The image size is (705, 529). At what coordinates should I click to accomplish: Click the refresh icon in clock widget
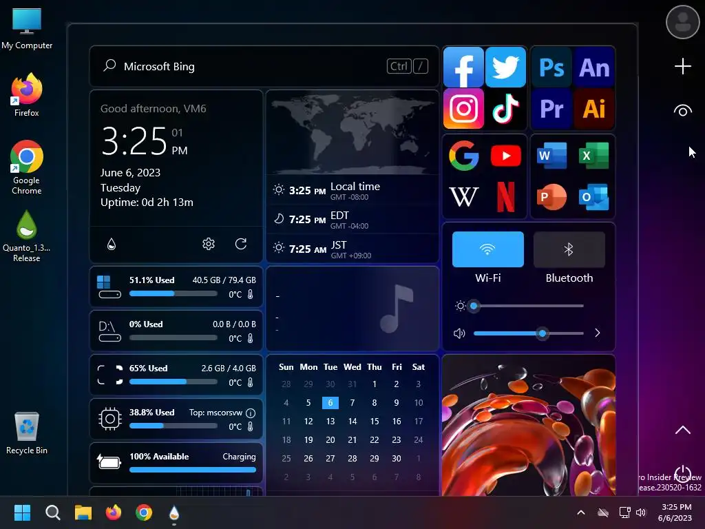(x=241, y=244)
